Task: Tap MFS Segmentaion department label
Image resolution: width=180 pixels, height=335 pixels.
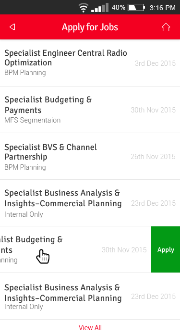Action: [33, 120]
